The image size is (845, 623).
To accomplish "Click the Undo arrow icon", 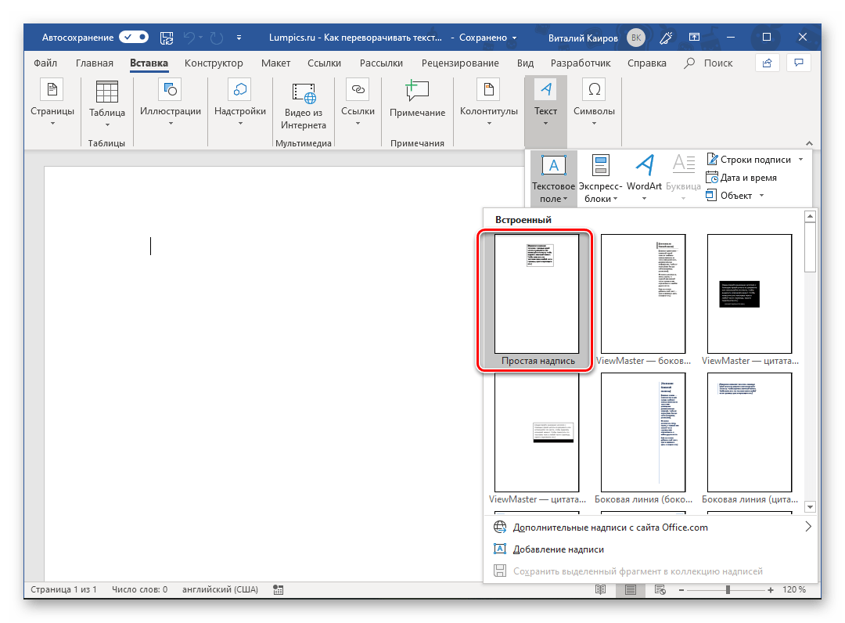I will (189, 38).
